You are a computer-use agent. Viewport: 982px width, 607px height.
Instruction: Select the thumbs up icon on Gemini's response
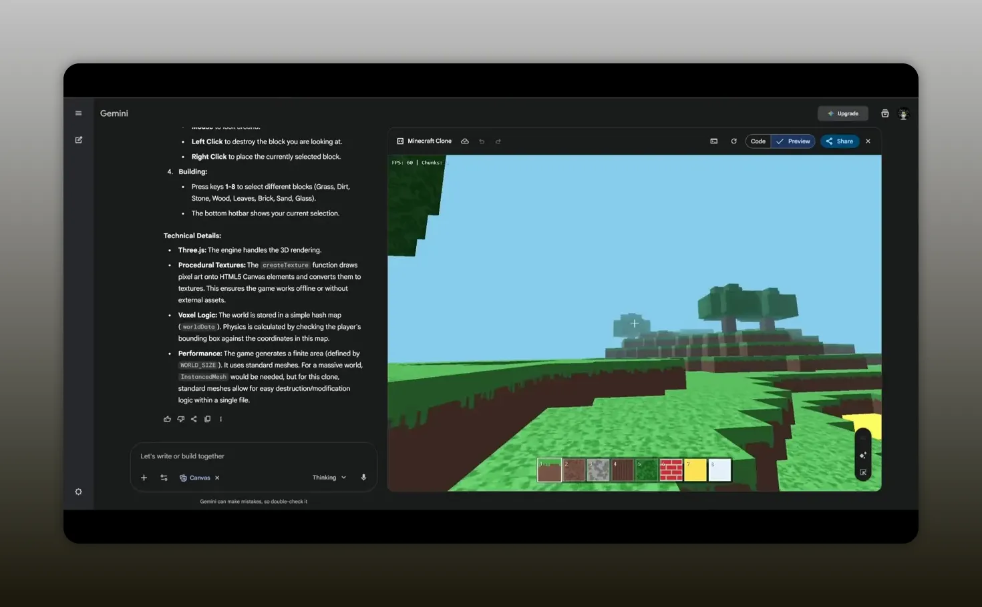point(167,419)
